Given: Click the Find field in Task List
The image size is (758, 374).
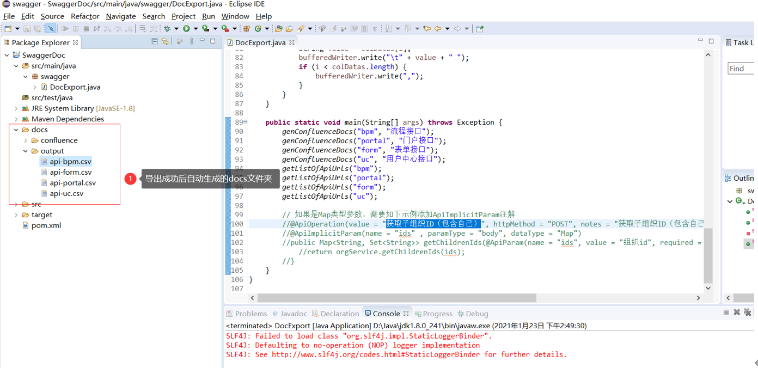Looking at the screenshot, I should 742,69.
